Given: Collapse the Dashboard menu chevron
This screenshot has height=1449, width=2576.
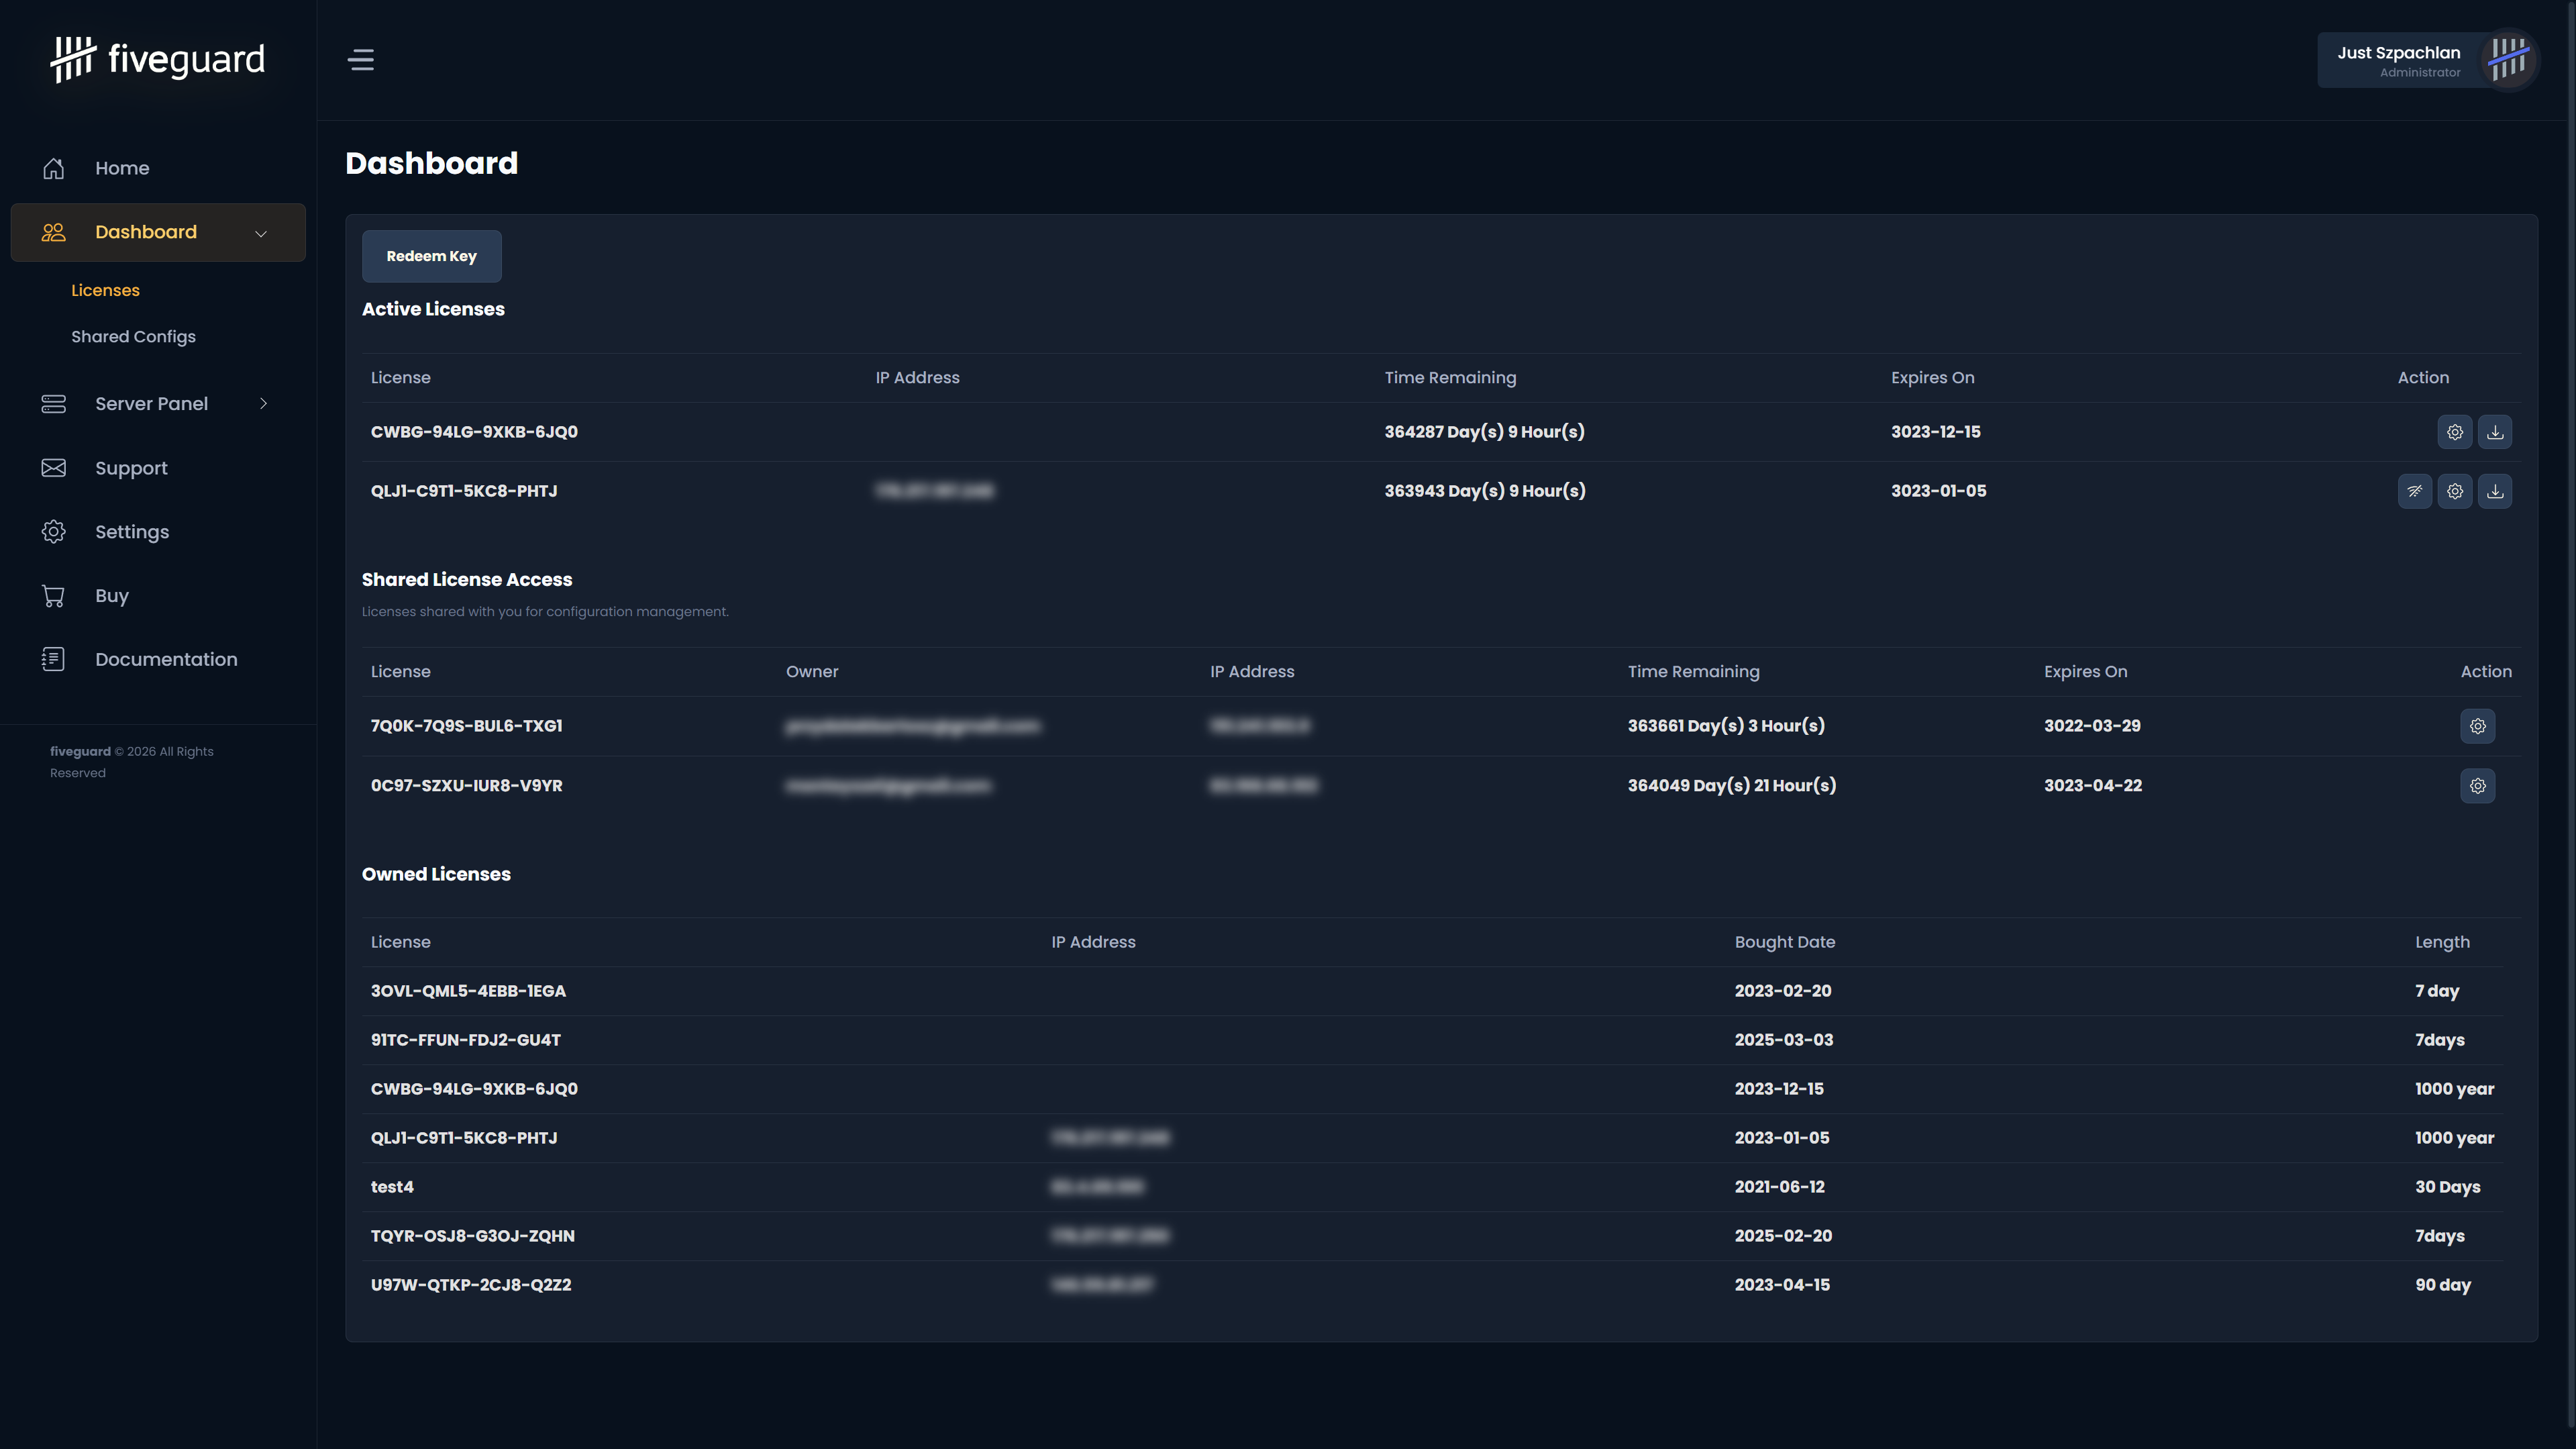Looking at the screenshot, I should [261, 233].
